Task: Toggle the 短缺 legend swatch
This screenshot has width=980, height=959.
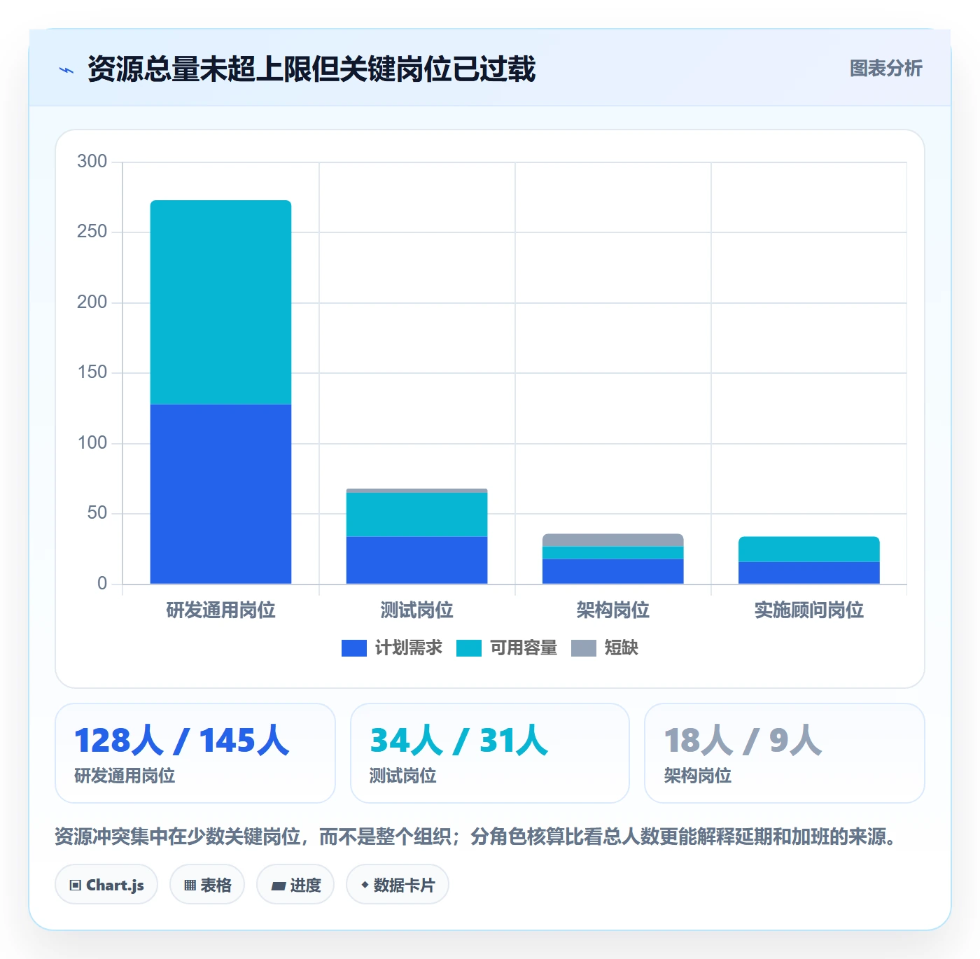Action: click(583, 648)
